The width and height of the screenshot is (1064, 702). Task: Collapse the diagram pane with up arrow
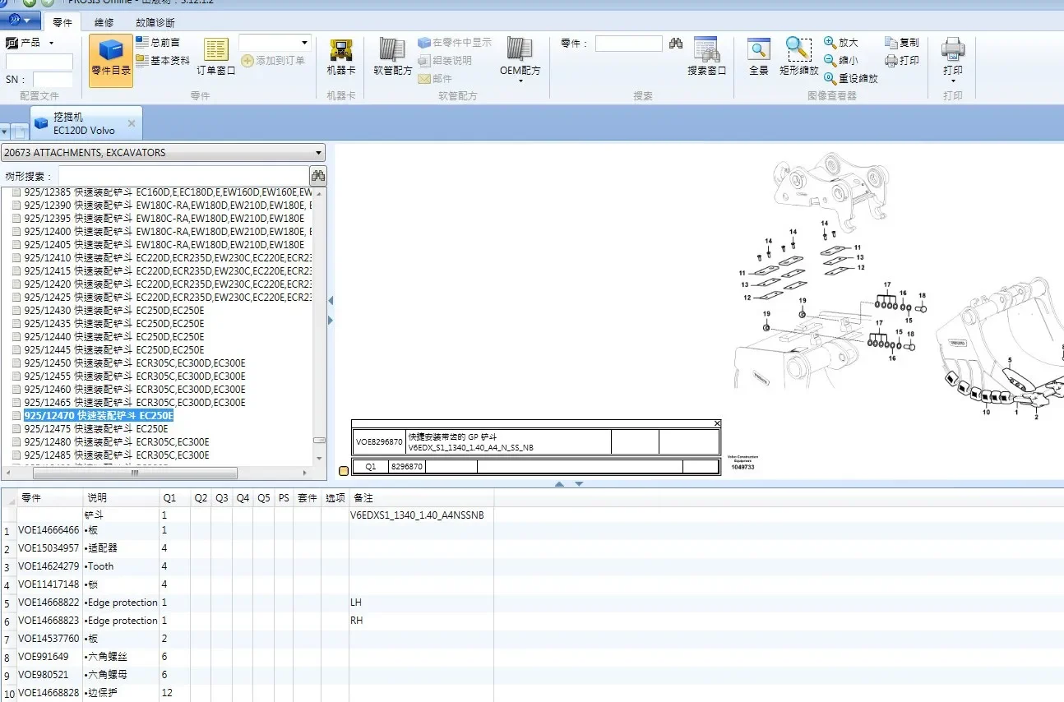pos(559,484)
